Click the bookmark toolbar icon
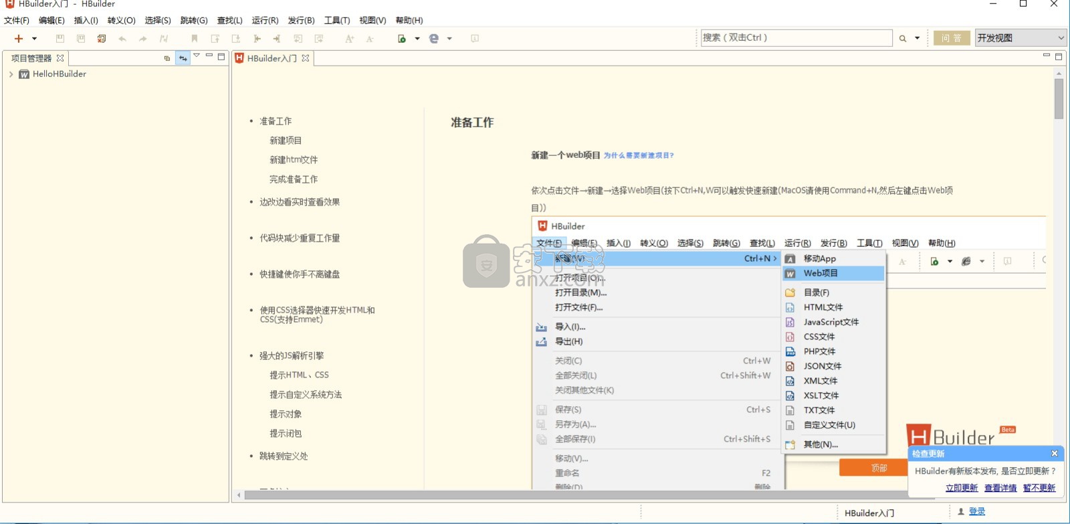Screen dimensions: 1070x524 click(195, 39)
